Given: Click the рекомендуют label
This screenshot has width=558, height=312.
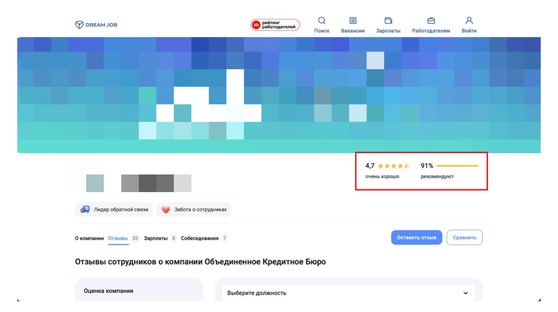Looking at the screenshot, I should point(437,177).
